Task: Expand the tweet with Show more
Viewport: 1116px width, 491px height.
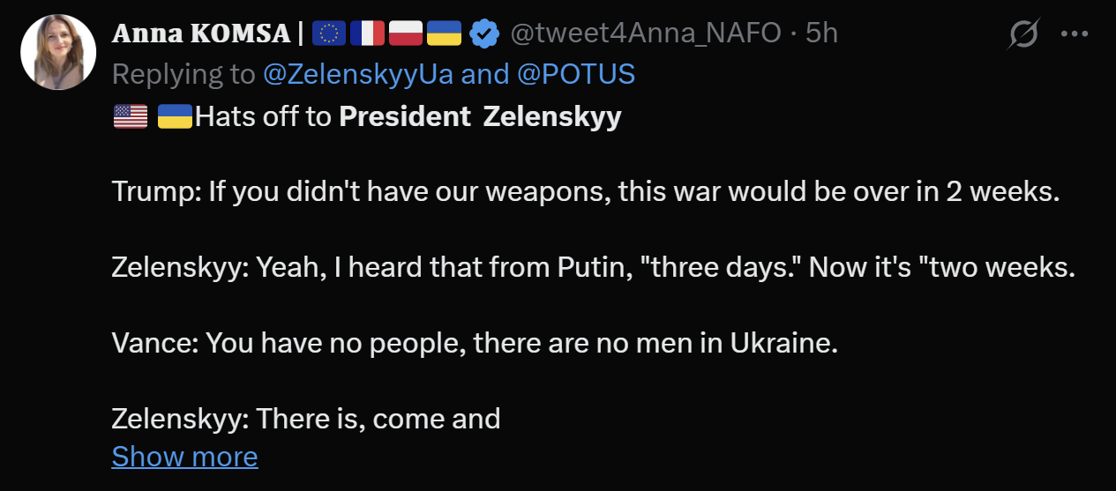Action: pos(184,457)
